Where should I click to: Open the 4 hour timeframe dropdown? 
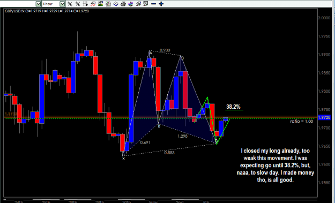tap(62, 4)
